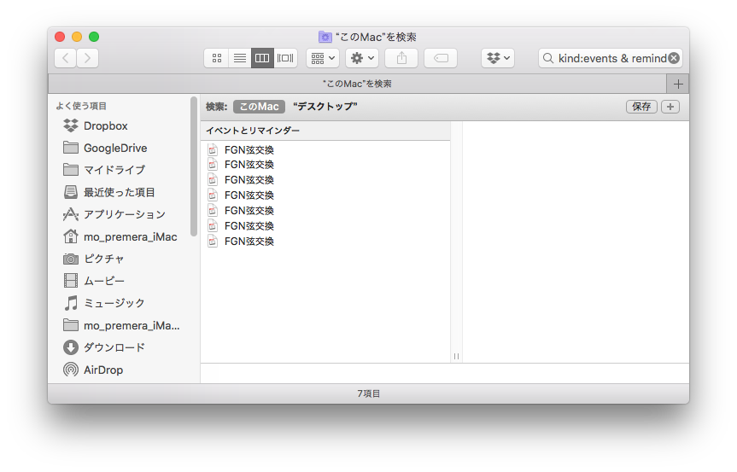Screen dimensions: 737x472
Task: Select "デスクトップ" search scope
Action: pyautogui.click(x=325, y=107)
